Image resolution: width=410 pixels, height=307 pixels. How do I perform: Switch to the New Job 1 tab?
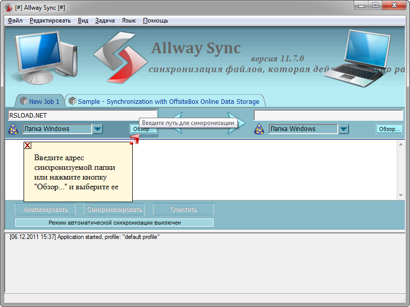40,101
